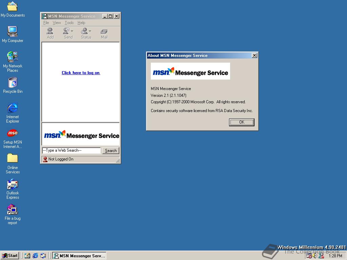Click the MSN Messenger Service banner in main window
Image resolution: width=347 pixels, height=260 pixels.
pyautogui.click(x=81, y=134)
